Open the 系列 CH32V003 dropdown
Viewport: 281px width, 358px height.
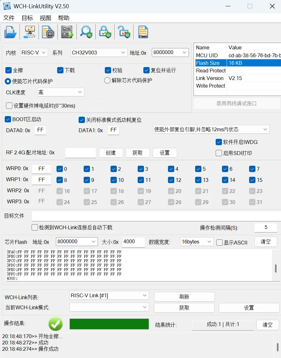coord(99,52)
